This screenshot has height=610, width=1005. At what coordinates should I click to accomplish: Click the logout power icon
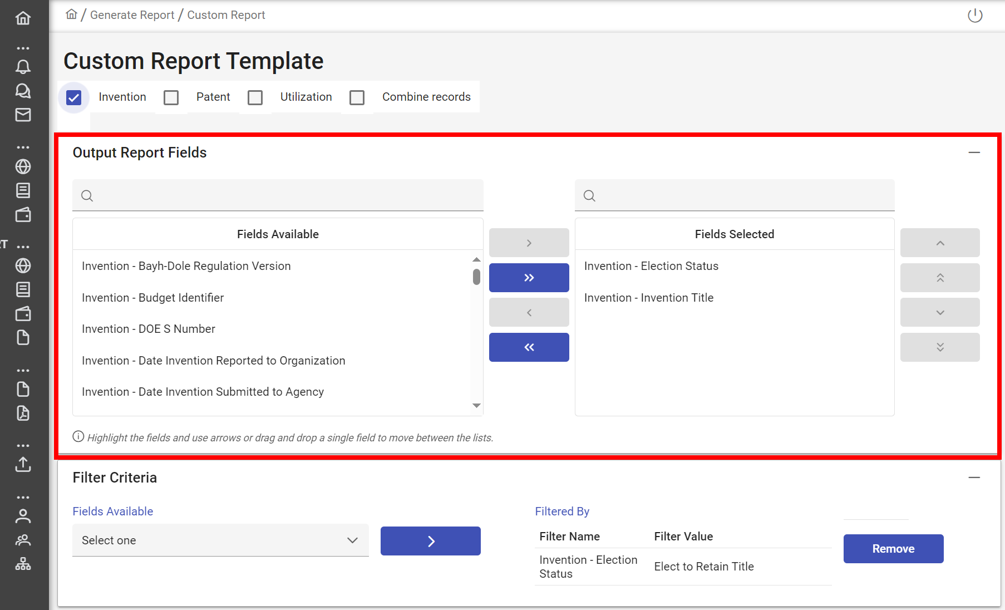[x=975, y=15]
